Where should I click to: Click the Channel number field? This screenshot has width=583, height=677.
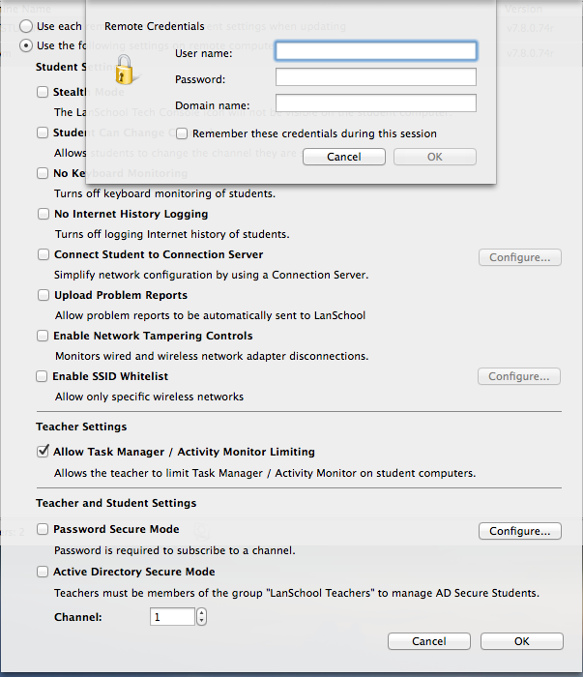point(172,617)
